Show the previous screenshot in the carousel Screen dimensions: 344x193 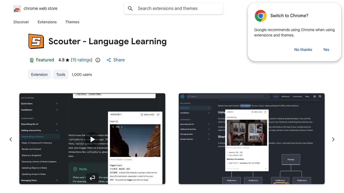click(11, 139)
